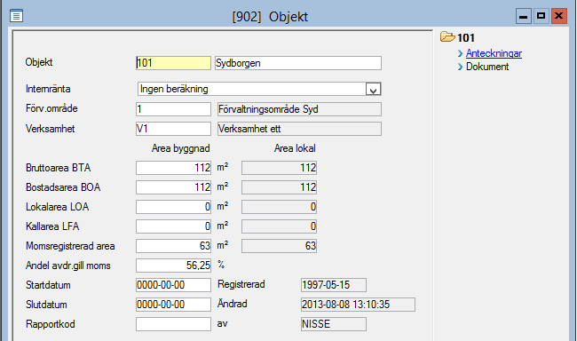Click the Ingen beräkning combo box
This screenshot has height=341, width=577.
pyautogui.click(x=259, y=89)
